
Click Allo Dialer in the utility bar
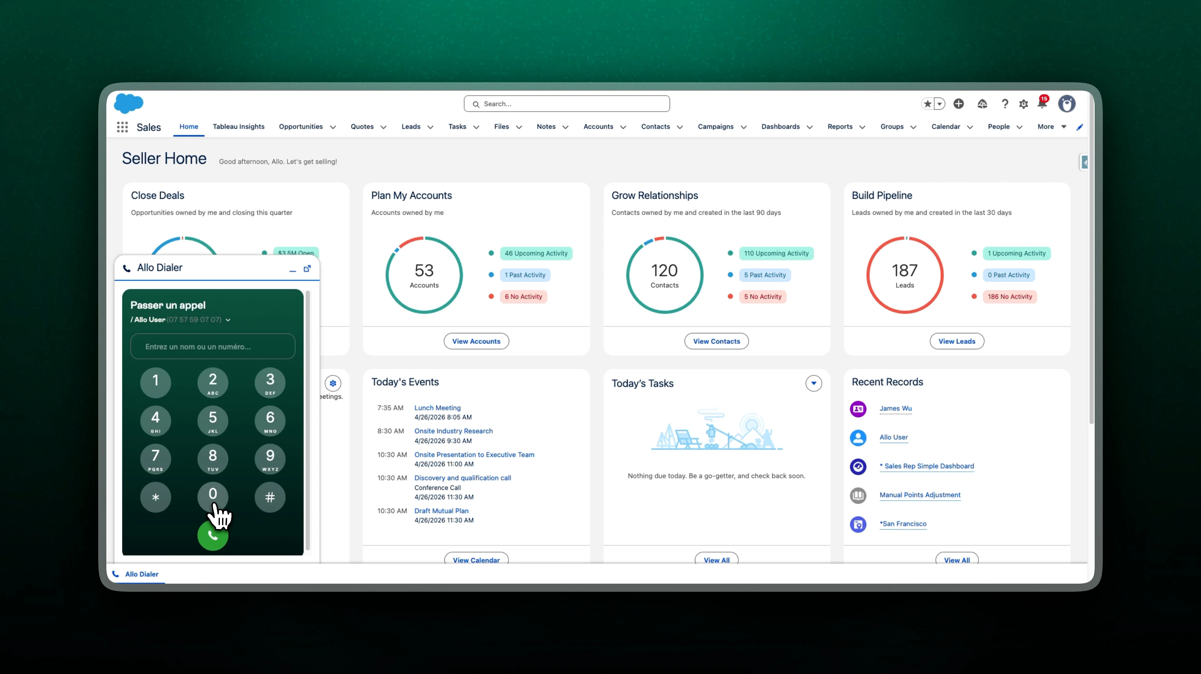click(x=136, y=574)
